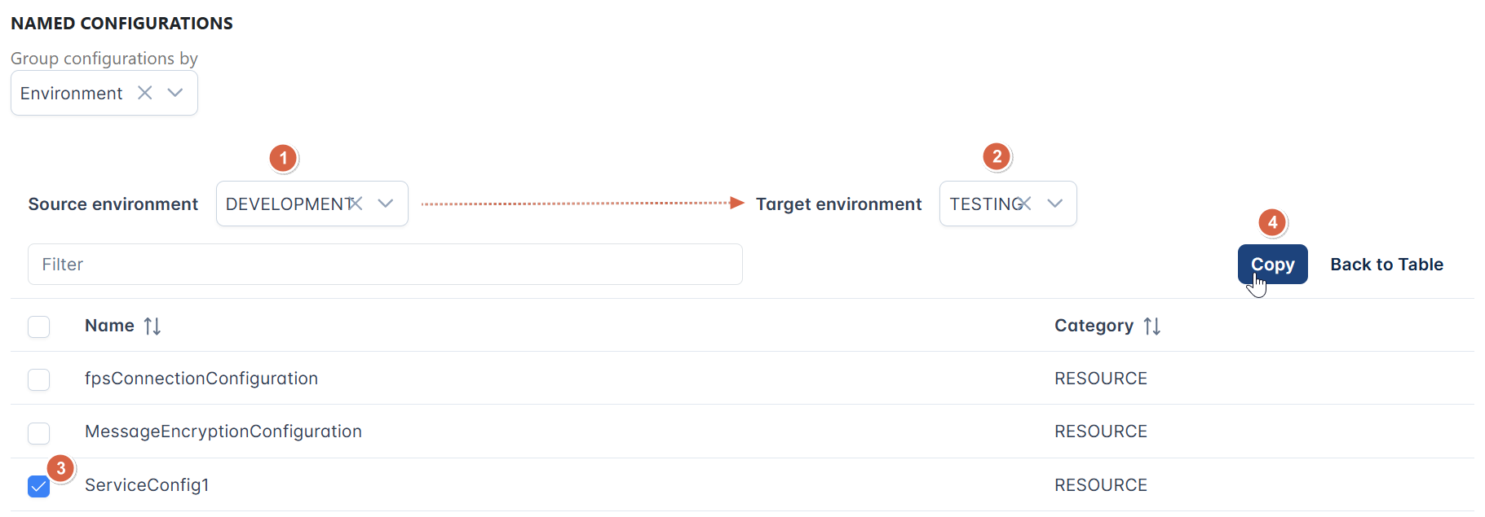The height and width of the screenshot is (517, 1485).
Task: Check the fpsConnectionConfiguration row checkbox
Action: click(38, 379)
